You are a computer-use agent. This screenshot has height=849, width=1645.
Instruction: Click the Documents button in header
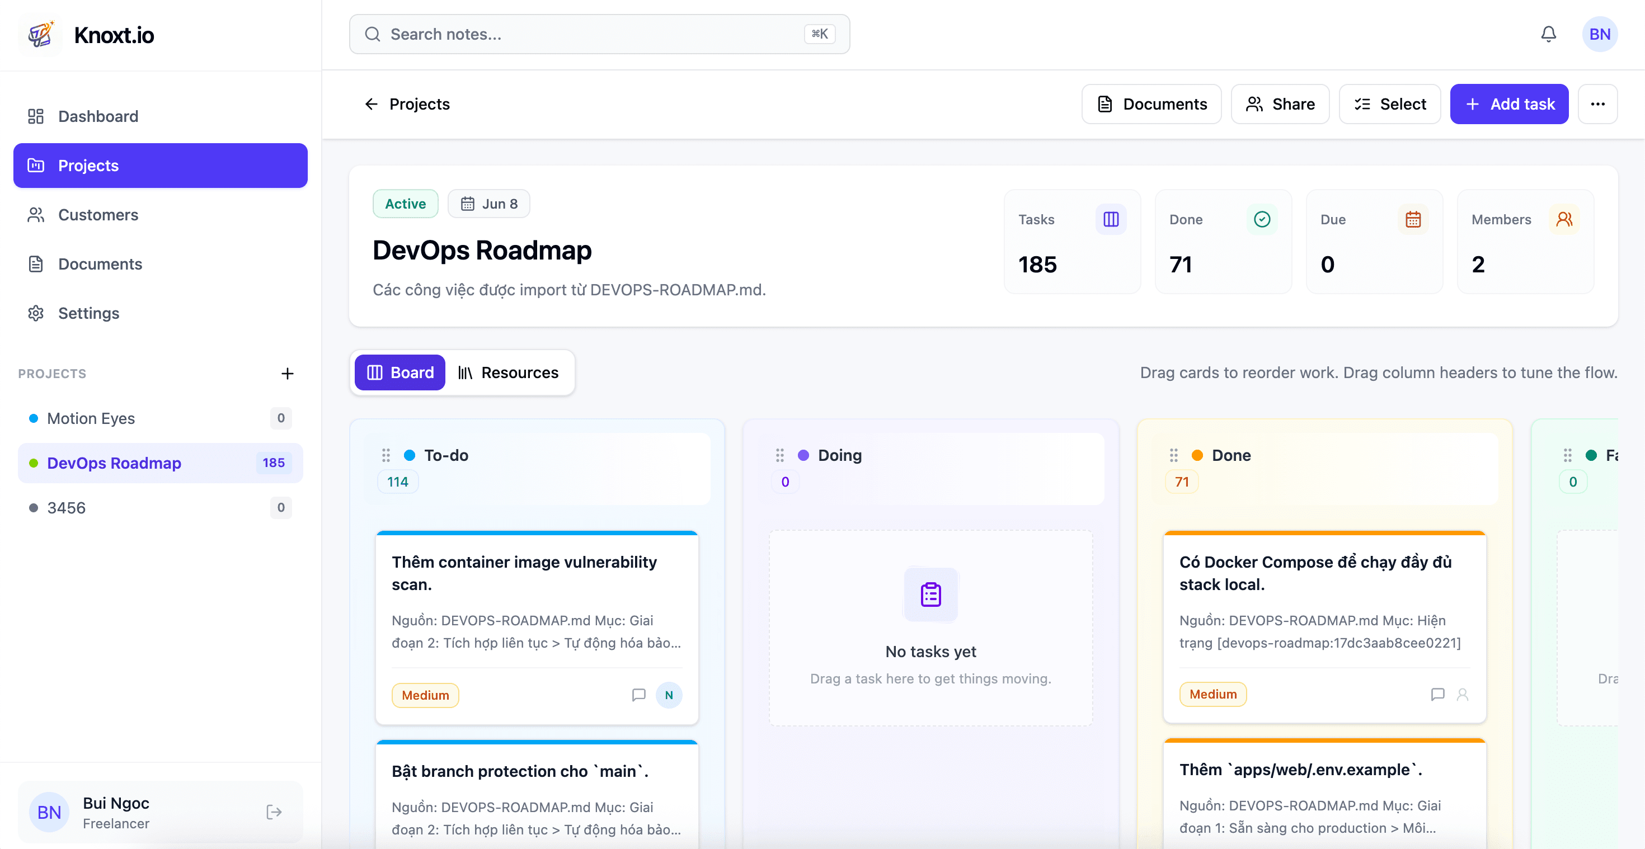pos(1151,104)
